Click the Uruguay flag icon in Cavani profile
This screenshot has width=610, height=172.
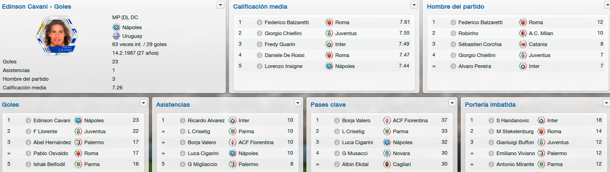[x=116, y=36]
